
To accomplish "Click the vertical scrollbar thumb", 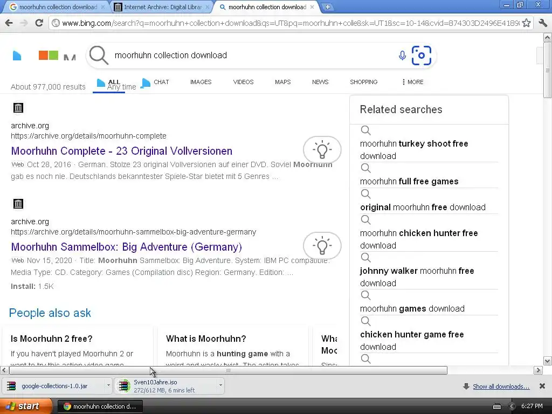I will [x=548, y=70].
